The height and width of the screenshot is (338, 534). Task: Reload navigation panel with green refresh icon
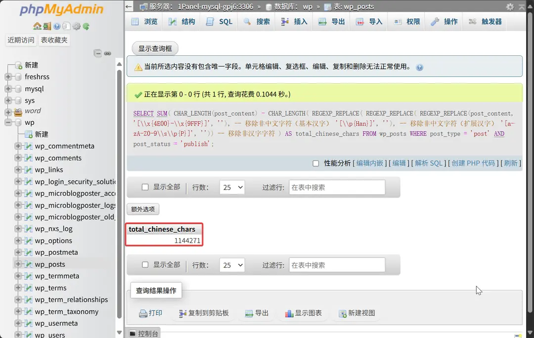pos(86,26)
